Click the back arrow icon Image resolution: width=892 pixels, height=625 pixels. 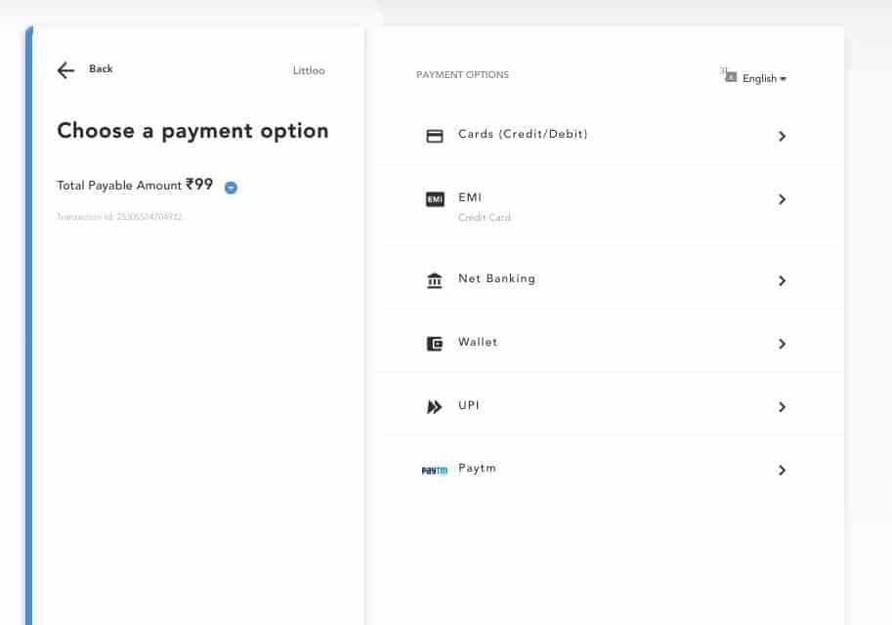pos(65,70)
